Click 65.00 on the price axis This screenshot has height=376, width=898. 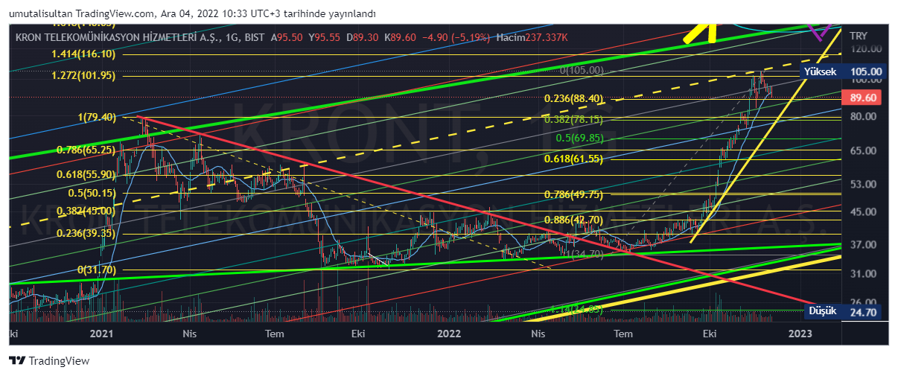click(x=864, y=151)
